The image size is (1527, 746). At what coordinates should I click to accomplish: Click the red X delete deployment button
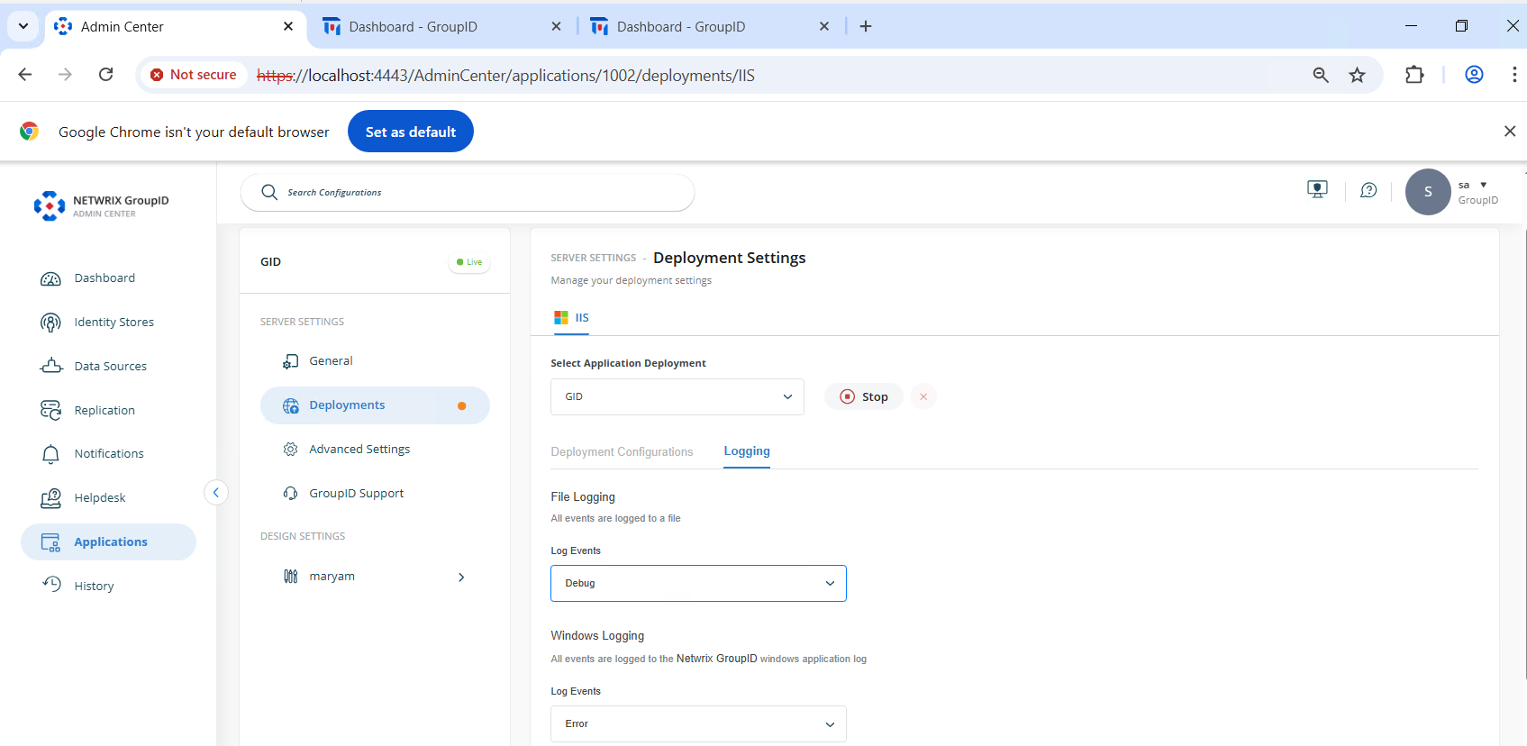[x=923, y=396]
